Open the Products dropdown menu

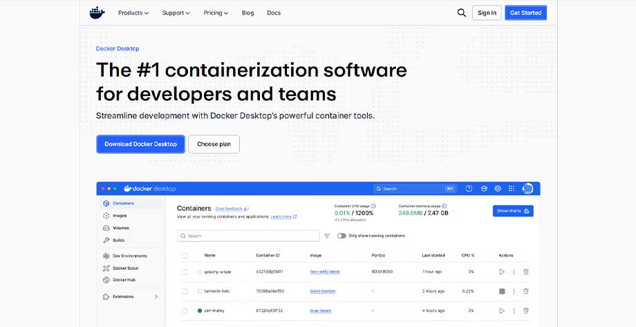pyautogui.click(x=133, y=13)
